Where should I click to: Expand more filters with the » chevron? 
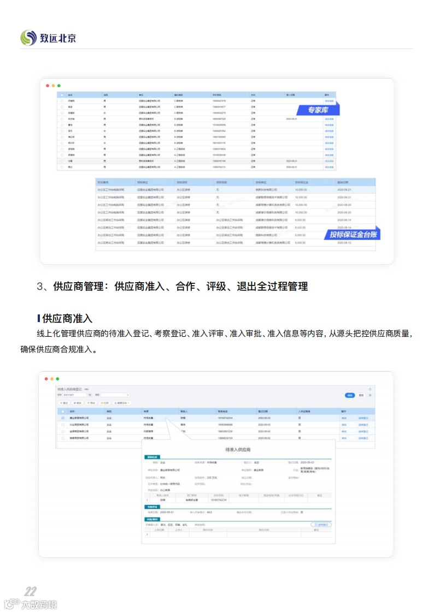tap(370, 395)
